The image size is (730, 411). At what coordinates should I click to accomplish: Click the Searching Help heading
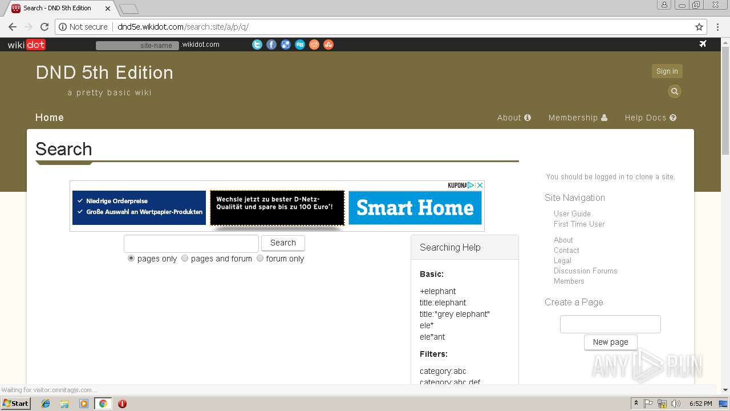450,247
